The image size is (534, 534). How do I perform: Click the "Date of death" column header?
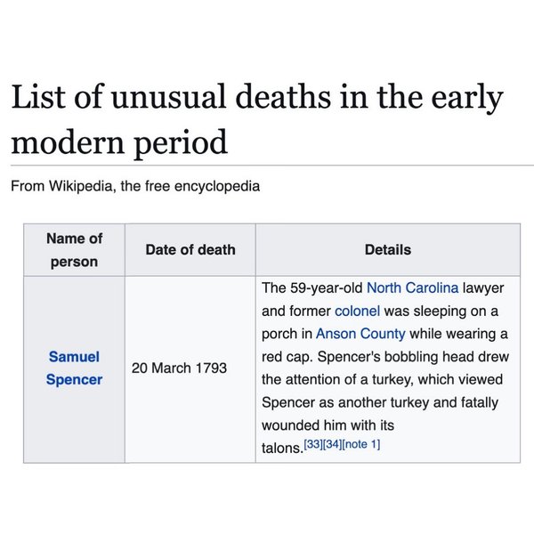pos(190,250)
